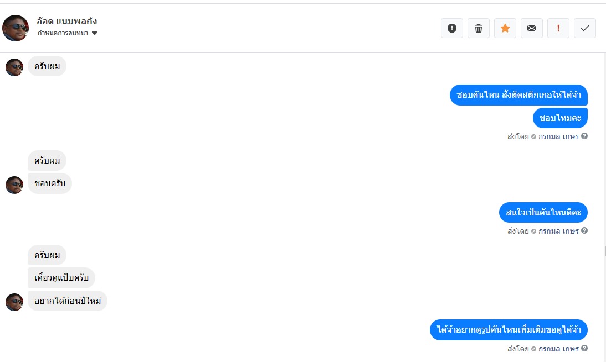This screenshot has height=363, width=606.
Task: Click the small avatar beside "ชอบครับ"
Action: click(x=14, y=185)
